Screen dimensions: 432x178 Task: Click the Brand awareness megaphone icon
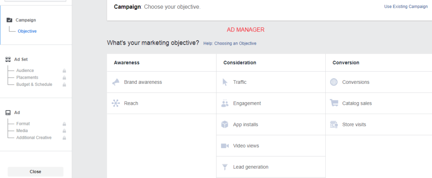(x=116, y=82)
